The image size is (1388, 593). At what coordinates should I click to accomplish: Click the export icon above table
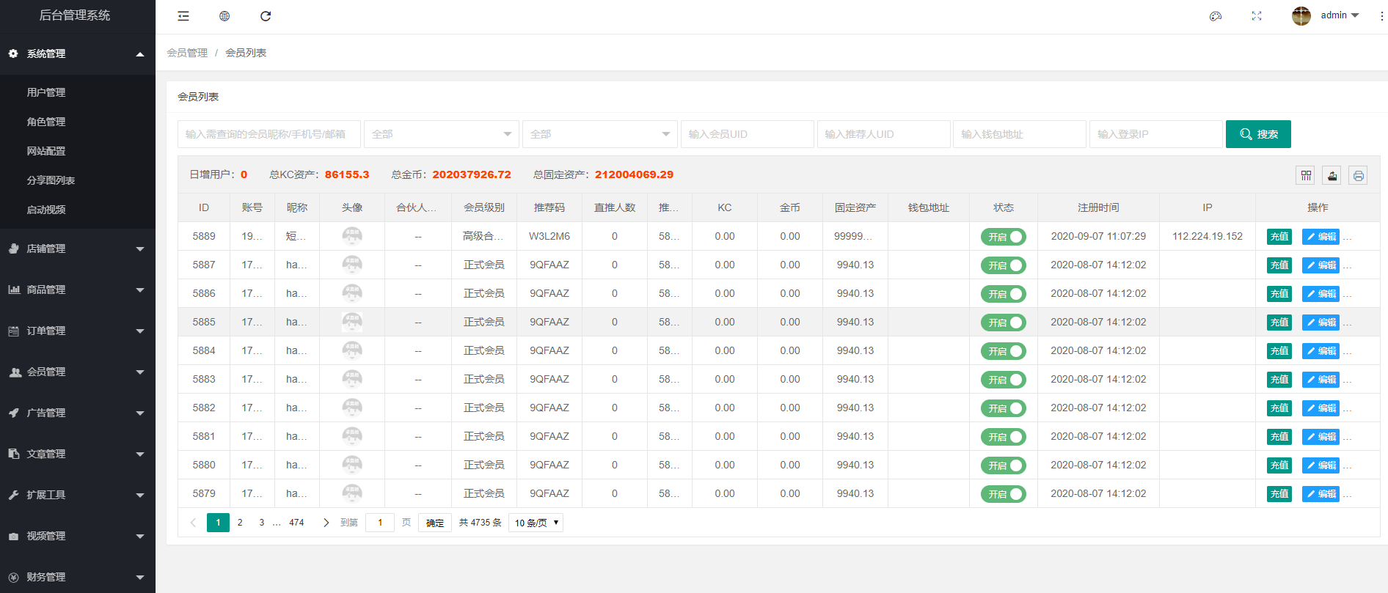pyautogui.click(x=1332, y=175)
